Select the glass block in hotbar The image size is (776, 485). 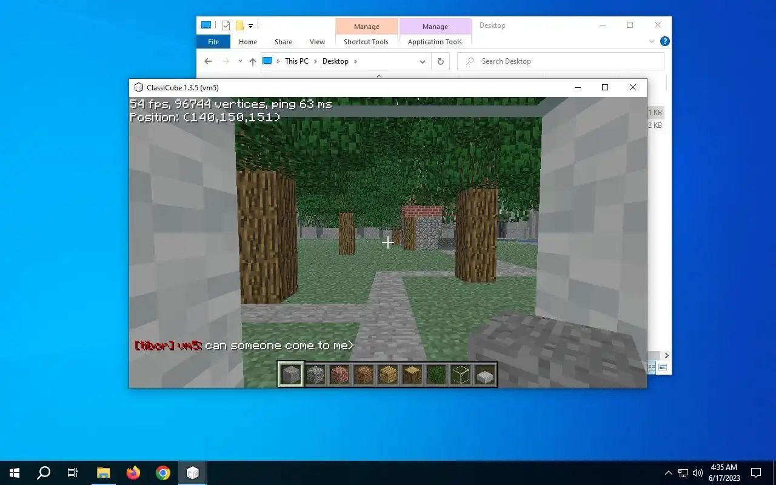pos(460,375)
